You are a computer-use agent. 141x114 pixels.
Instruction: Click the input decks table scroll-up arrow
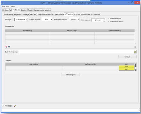(x=136, y=30)
